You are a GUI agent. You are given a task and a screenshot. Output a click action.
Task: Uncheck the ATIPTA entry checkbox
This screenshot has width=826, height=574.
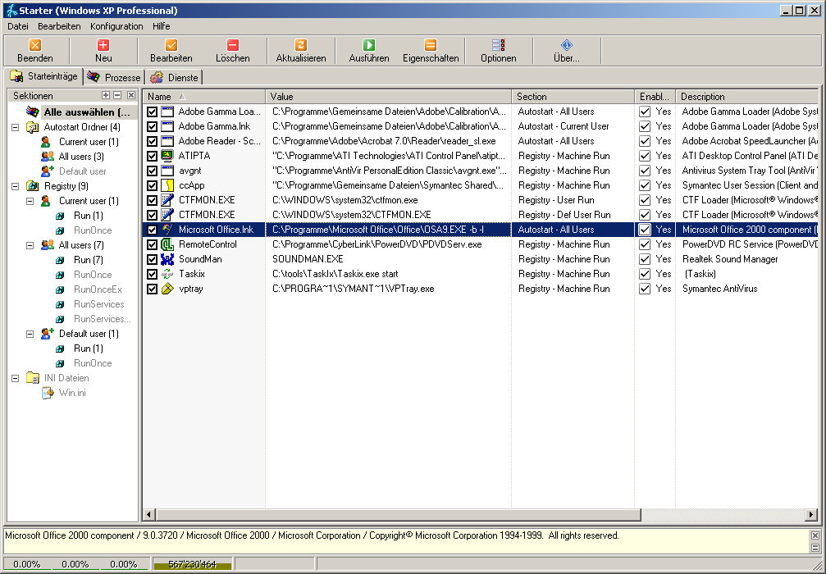pyautogui.click(x=153, y=156)
